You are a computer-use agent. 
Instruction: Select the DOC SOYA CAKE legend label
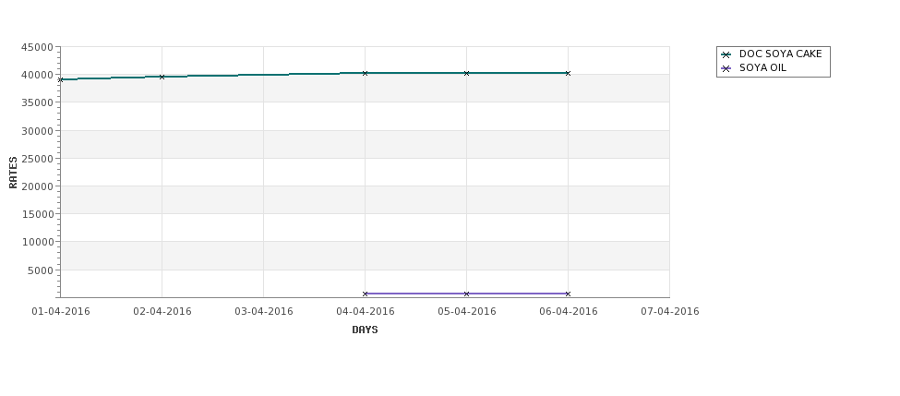[x=780, y=54]
